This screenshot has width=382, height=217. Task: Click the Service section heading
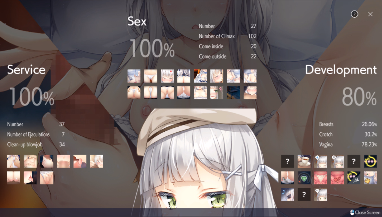click(x=26, y=70)
